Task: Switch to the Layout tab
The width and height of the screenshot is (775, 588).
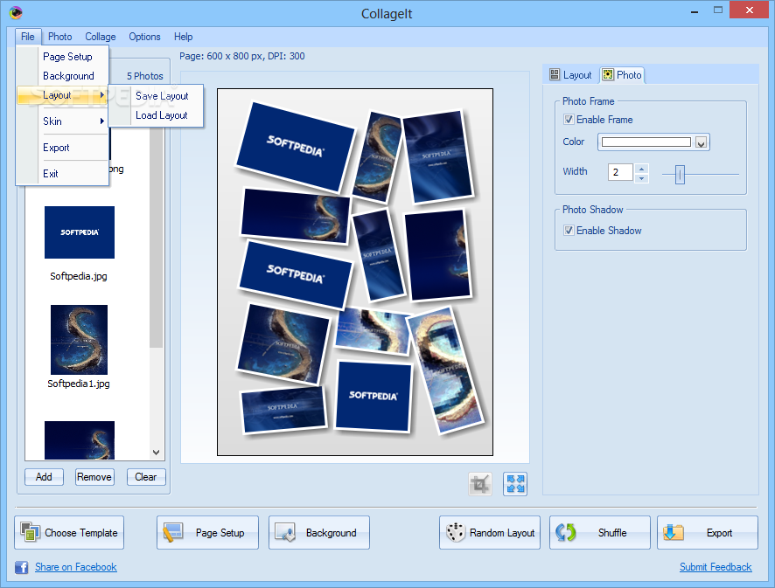Action: (x=571, y=75)
